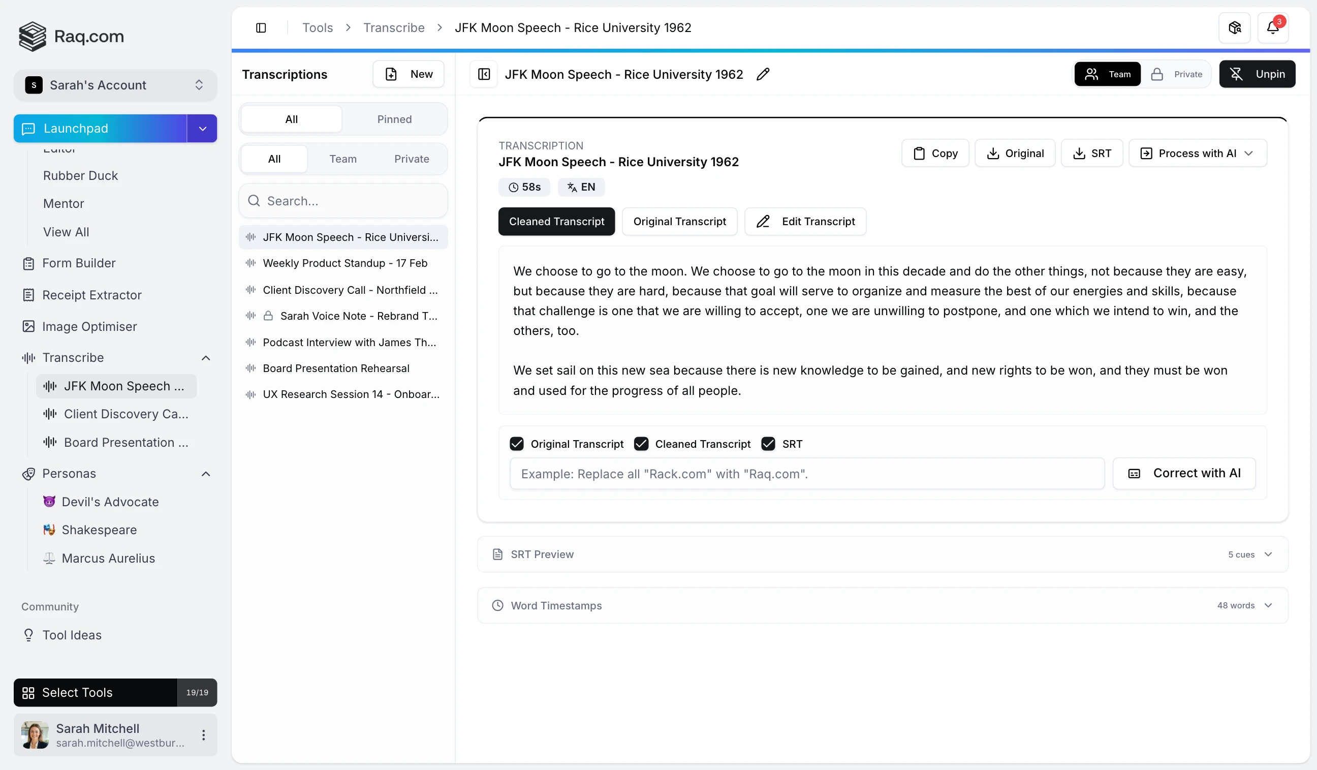Toggle the left sidebar panel icon

click(261, 27)
